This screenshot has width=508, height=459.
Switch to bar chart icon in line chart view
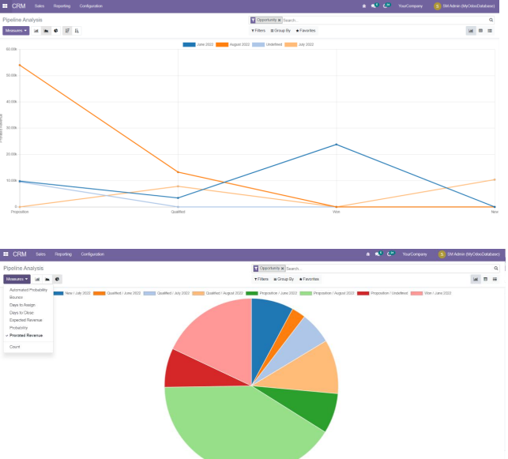(x=36, y=31)
